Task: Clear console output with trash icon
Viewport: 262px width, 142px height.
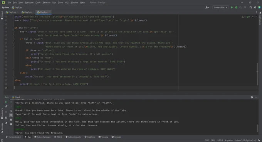Action: pos(11,124)
